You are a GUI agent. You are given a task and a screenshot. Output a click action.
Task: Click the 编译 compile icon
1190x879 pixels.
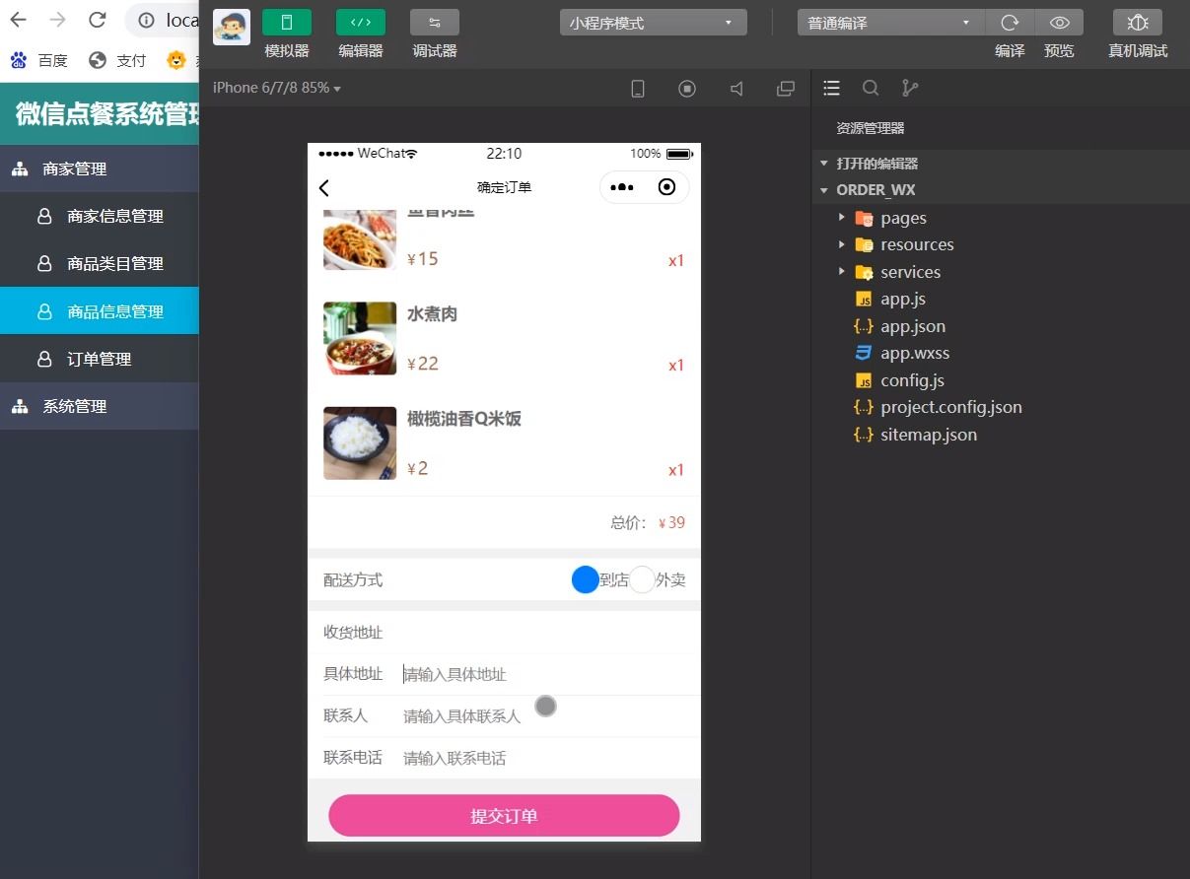point(1010,22)
